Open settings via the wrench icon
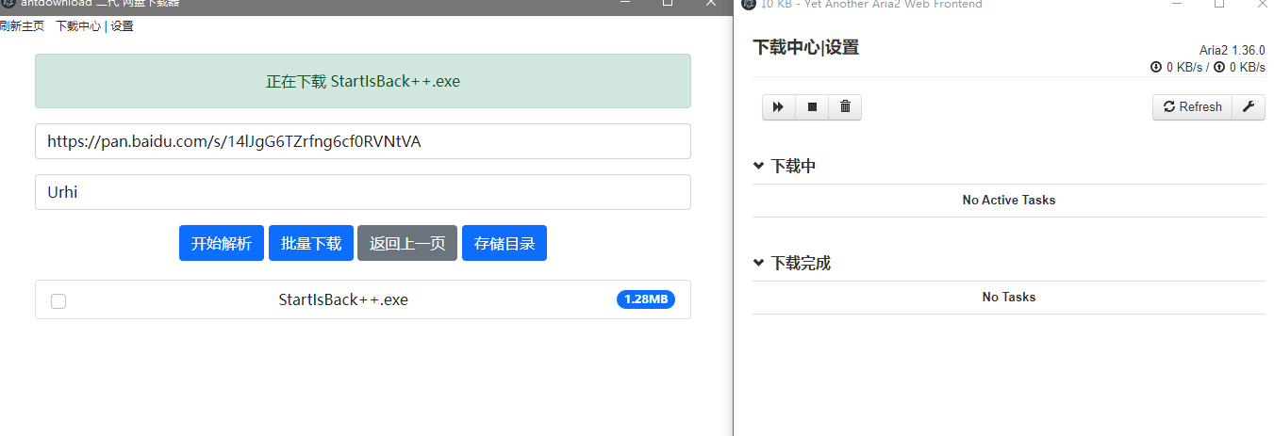The image size is (1274, 436). 1248,107
